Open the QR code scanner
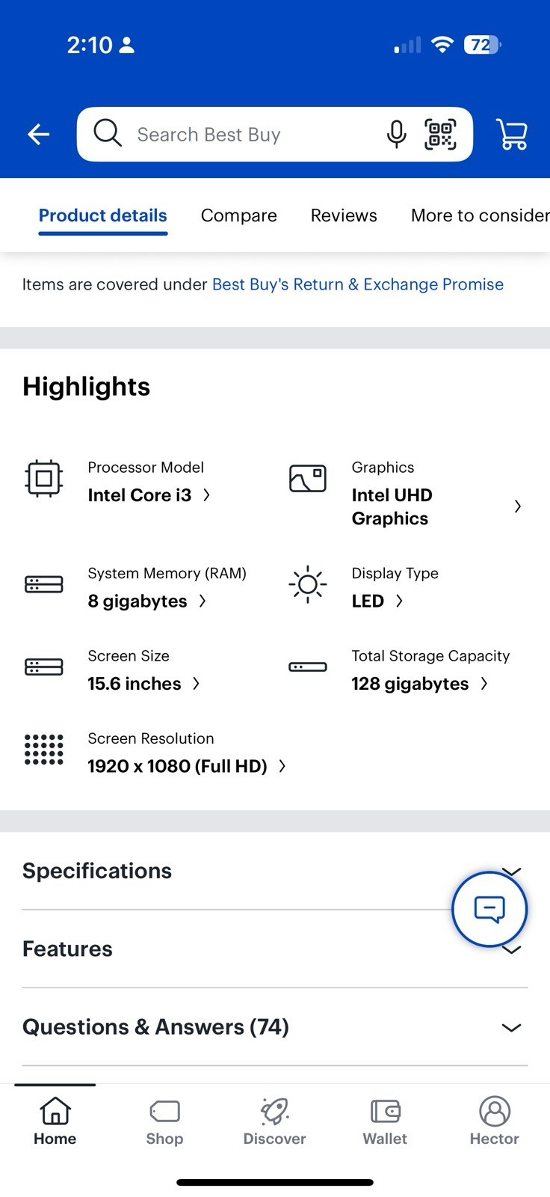550x1197 pixels. (440, 135)
